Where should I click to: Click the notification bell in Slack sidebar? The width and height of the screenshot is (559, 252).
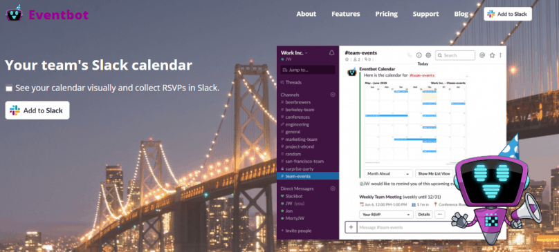pos(331,53)
